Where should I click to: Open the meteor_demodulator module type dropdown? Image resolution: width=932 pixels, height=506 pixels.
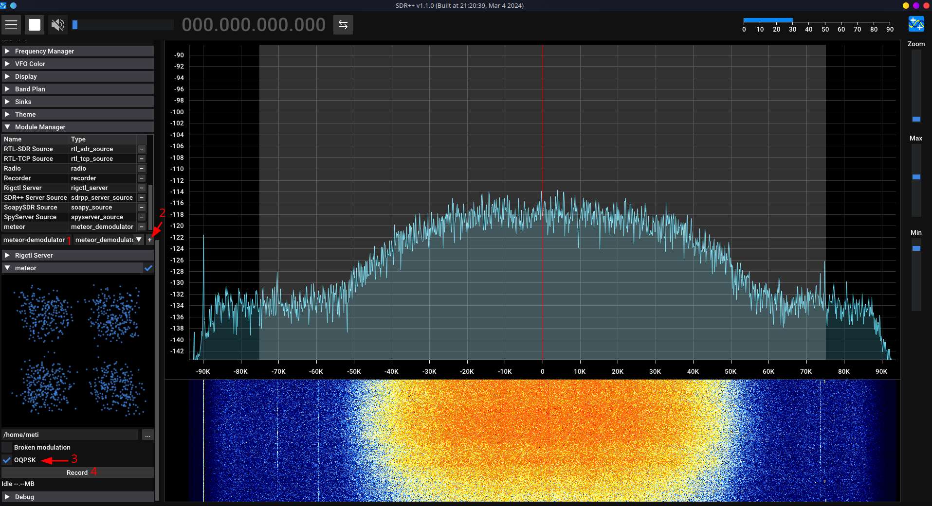tap(139, 240)
